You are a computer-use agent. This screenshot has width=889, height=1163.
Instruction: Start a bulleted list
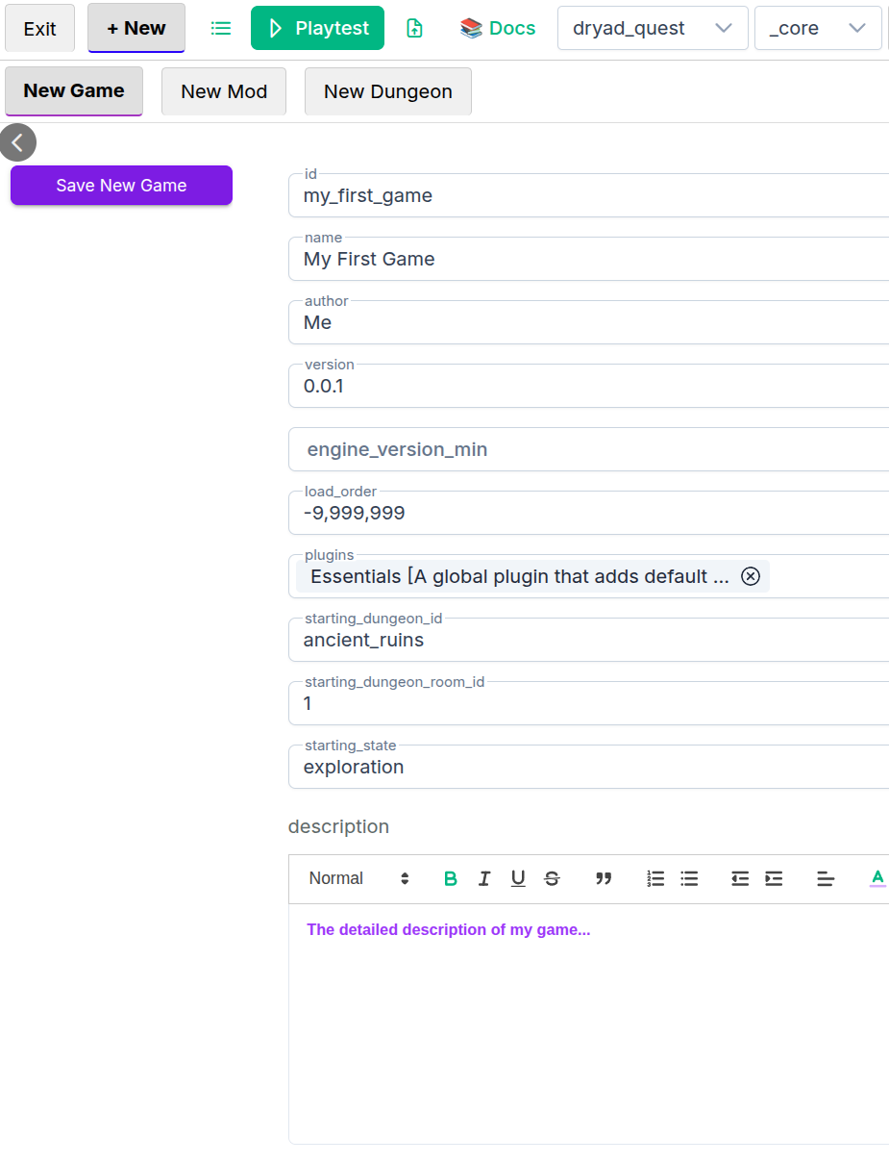point(689,878)
